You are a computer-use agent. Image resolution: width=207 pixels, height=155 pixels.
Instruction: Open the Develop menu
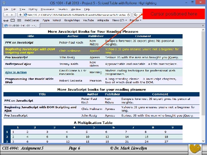[x=63, y=9]
